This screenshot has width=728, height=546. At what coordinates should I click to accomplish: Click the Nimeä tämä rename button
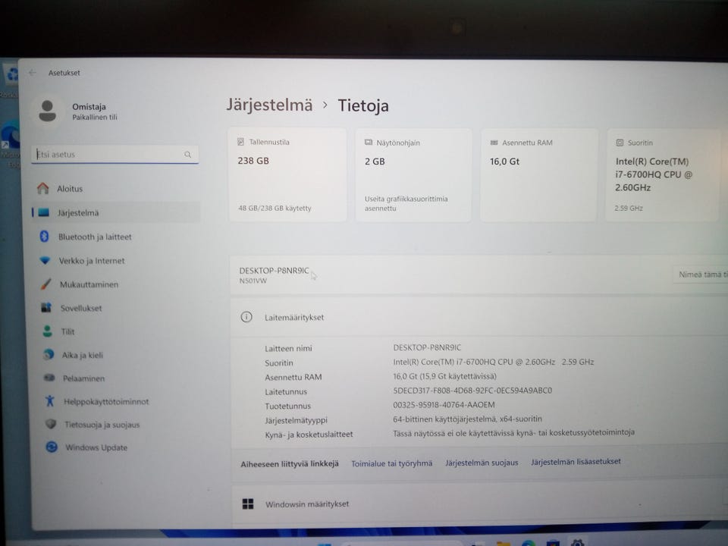701,275
